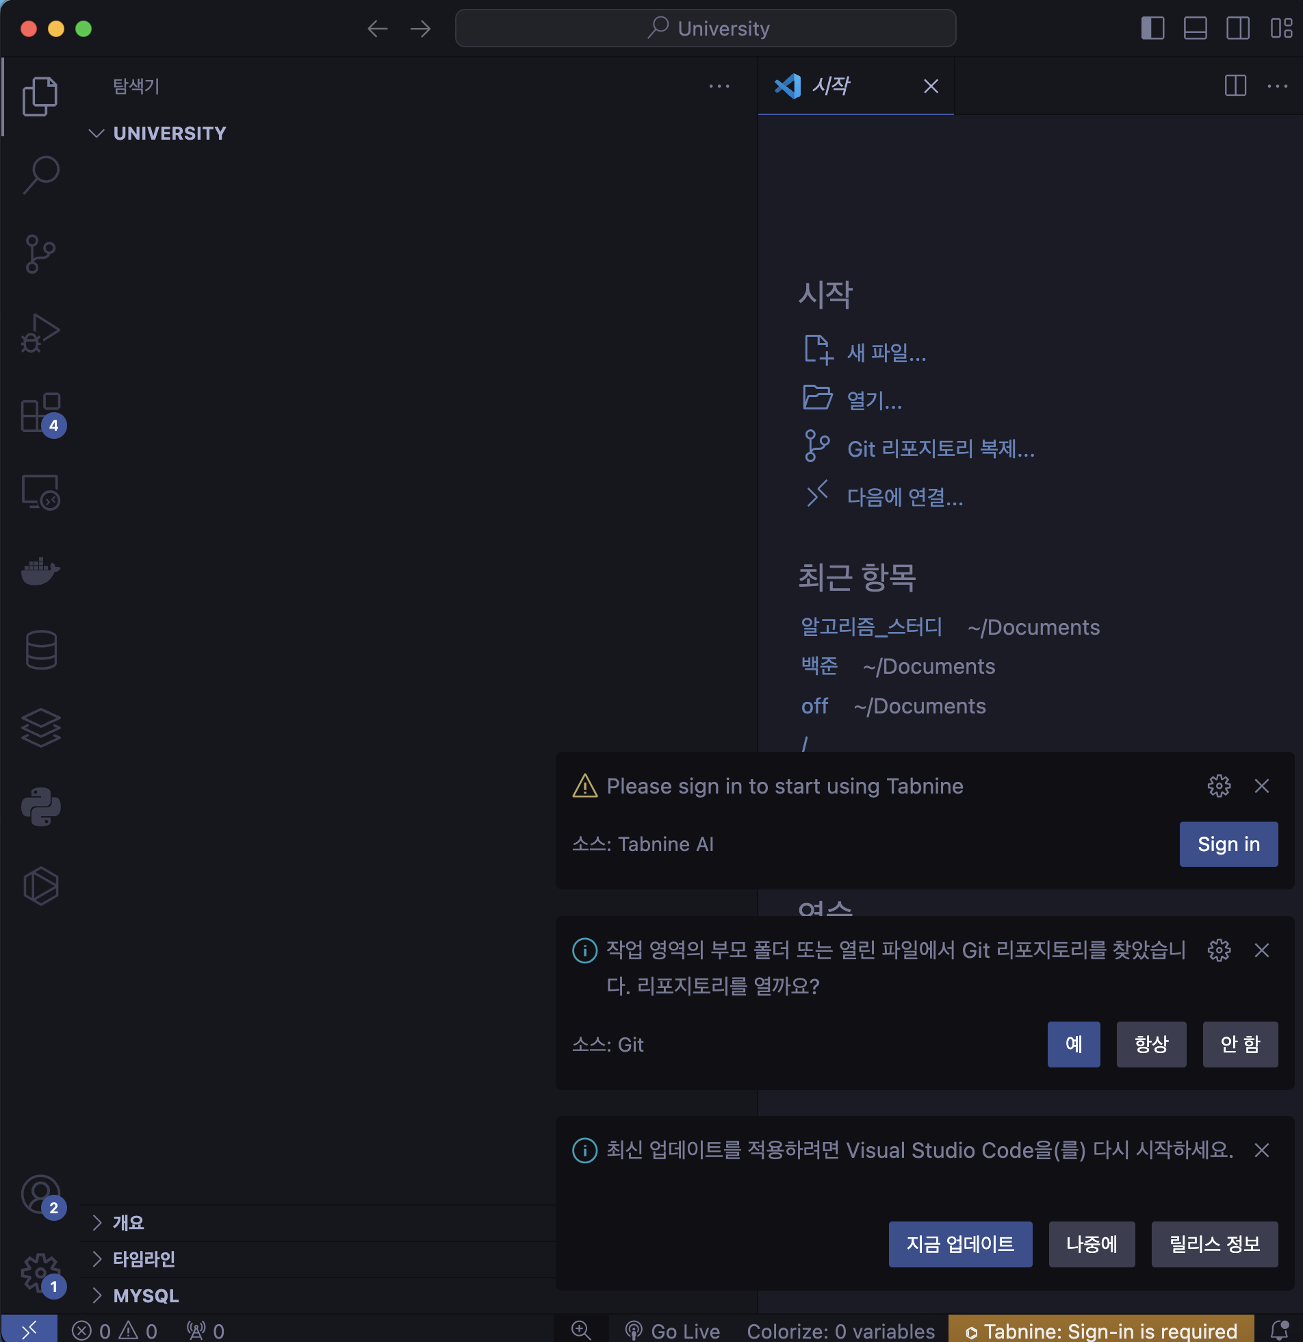The width and height of the screenshot is (1303, 1342).
Task: Toggle bottom panel visibility
Action: (x=1195, y=29)
